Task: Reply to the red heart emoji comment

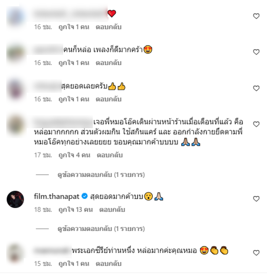Action: click(x=108, y=27)
